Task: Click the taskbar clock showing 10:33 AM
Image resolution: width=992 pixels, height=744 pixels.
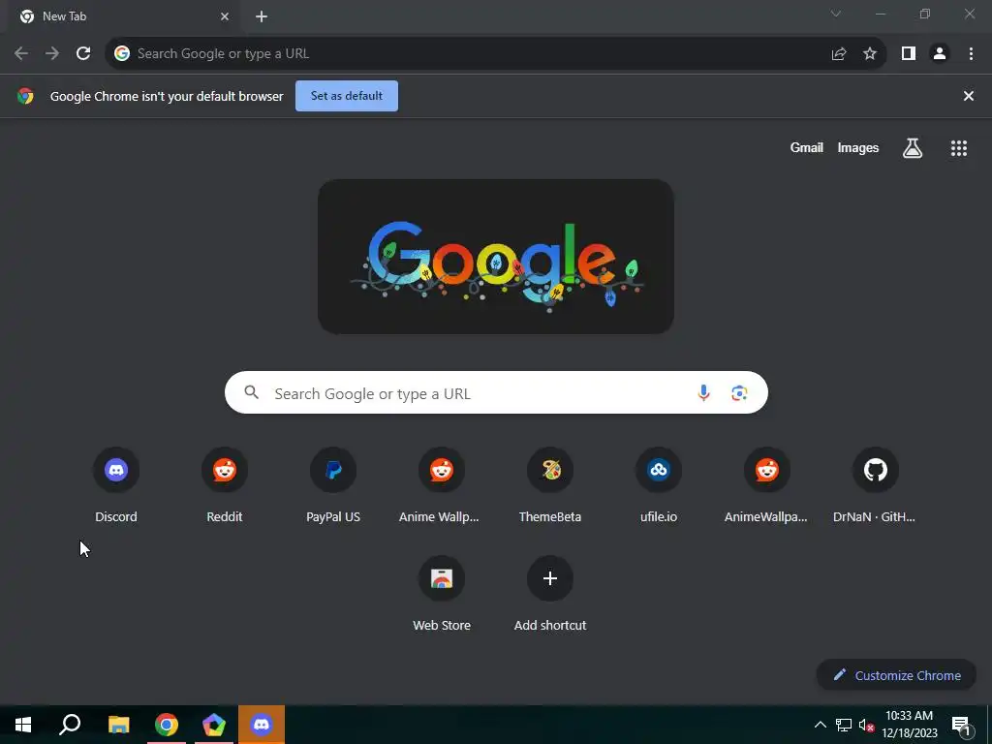Action: pyautogui.click(x=909, y=725)
